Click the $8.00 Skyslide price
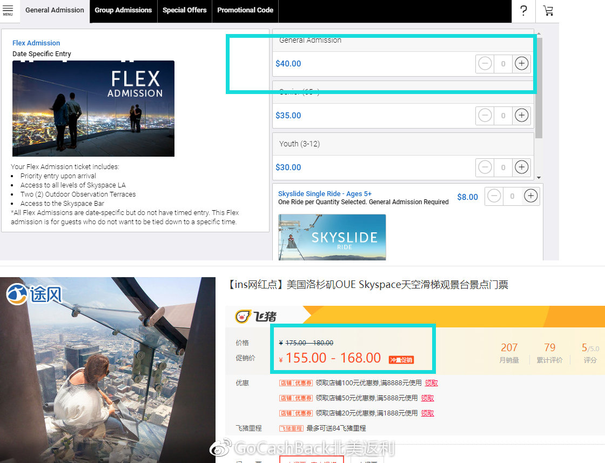This screenshot has height=463, width=605. [x=468, y=197]
